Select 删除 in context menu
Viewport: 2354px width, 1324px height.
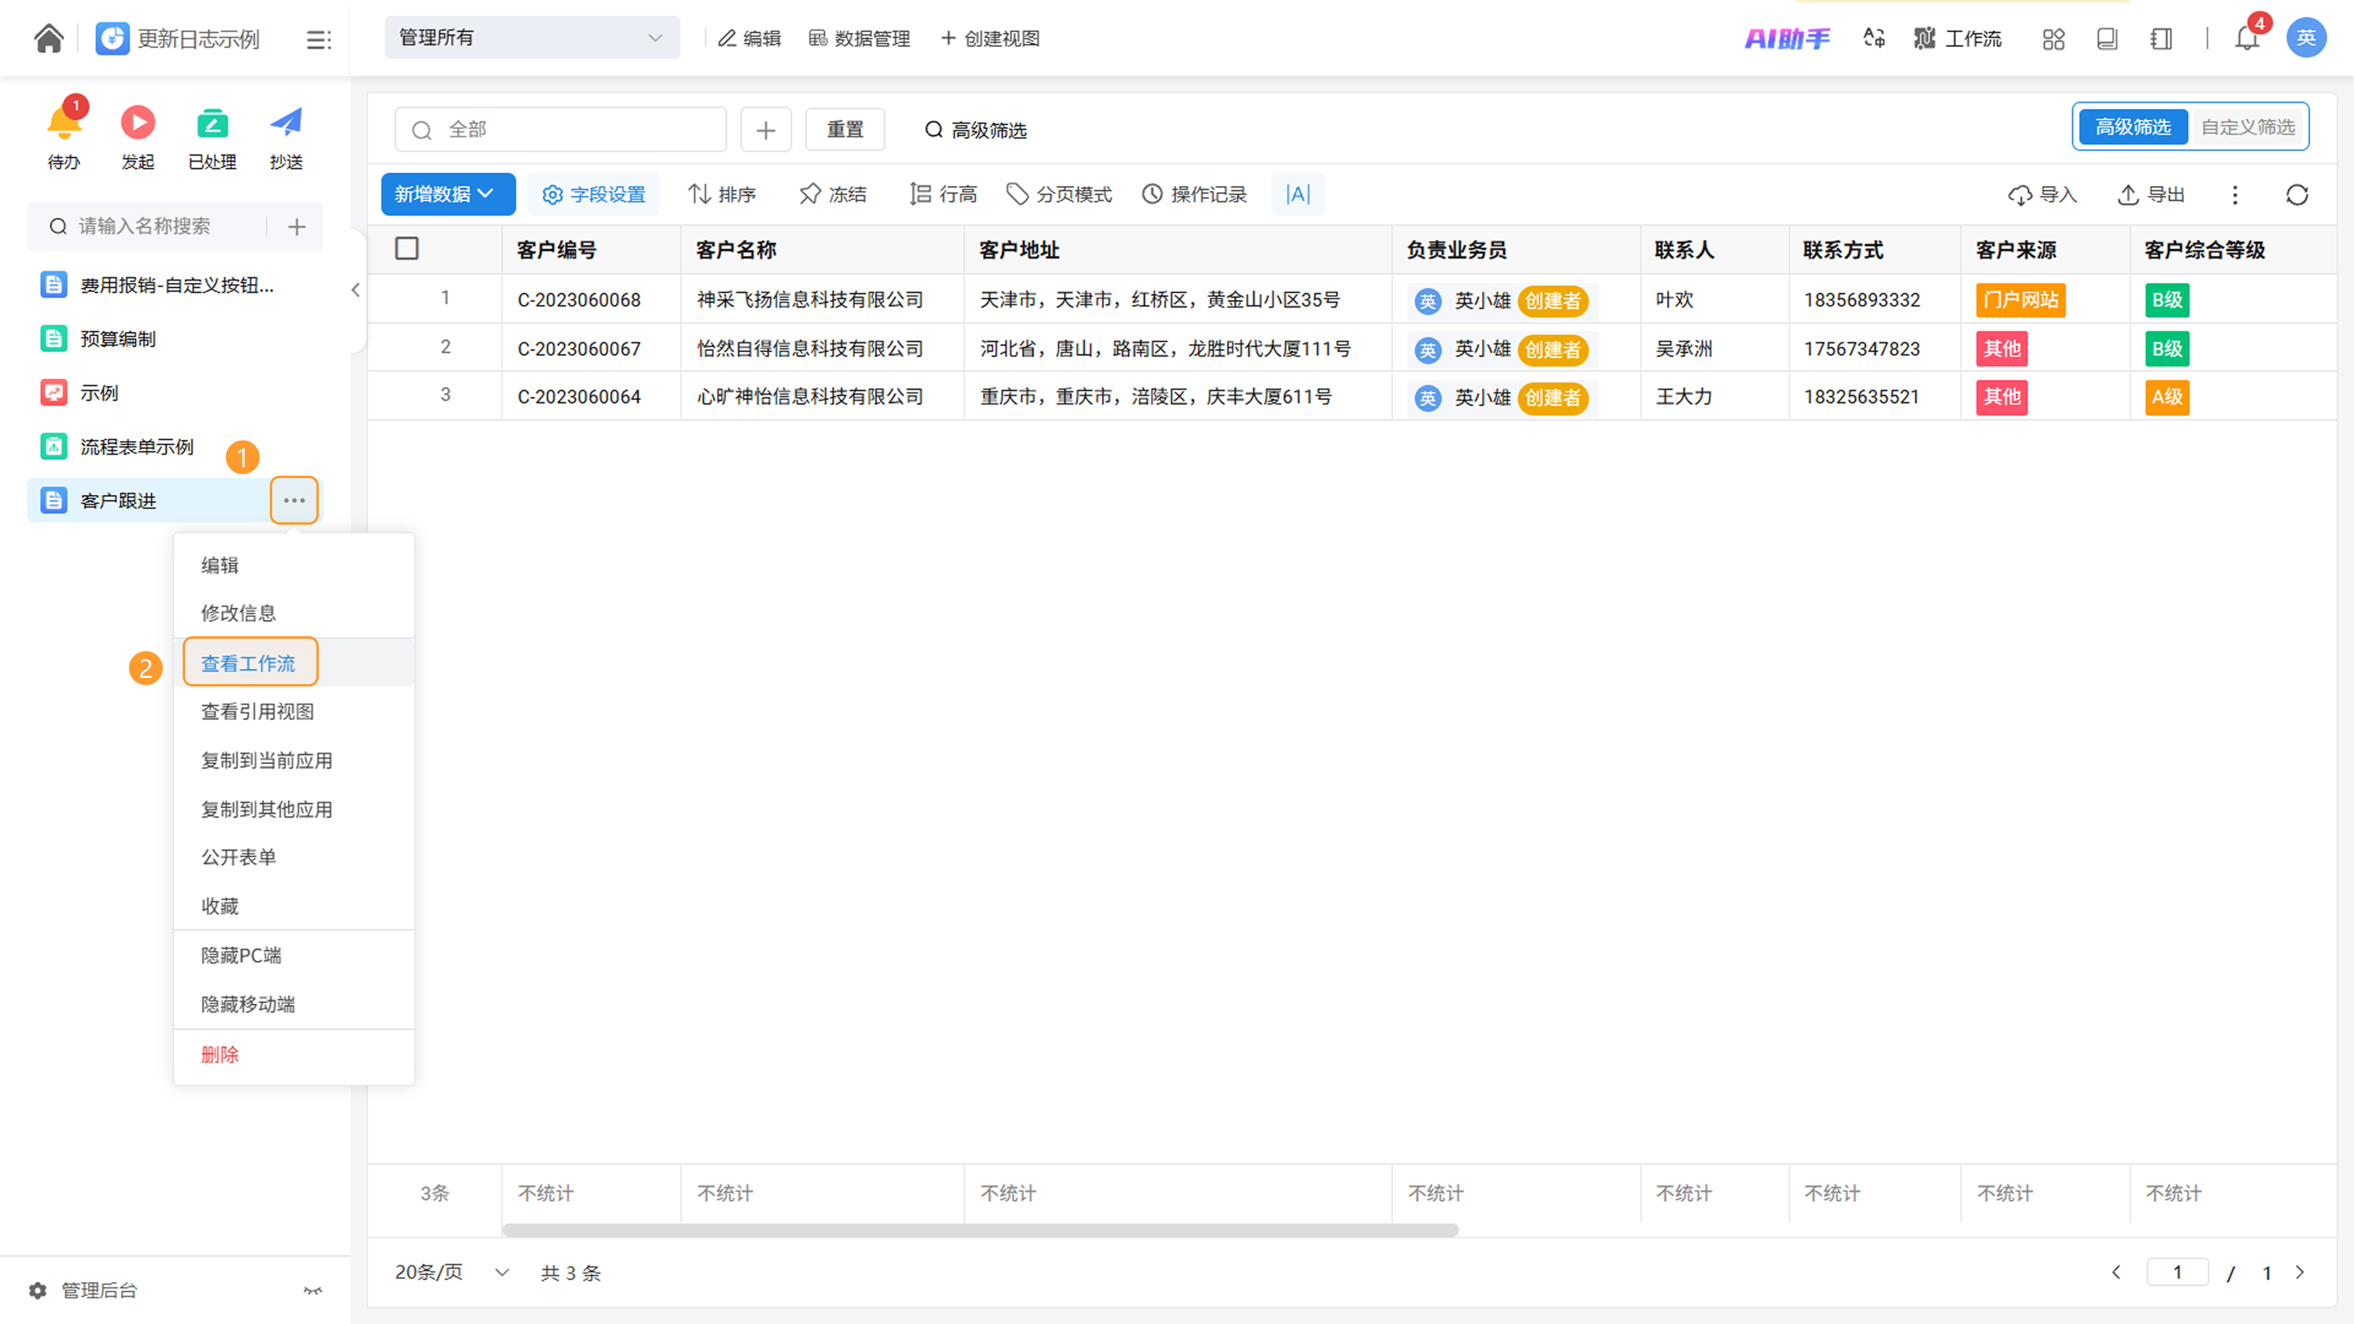tap(294, 1056)
